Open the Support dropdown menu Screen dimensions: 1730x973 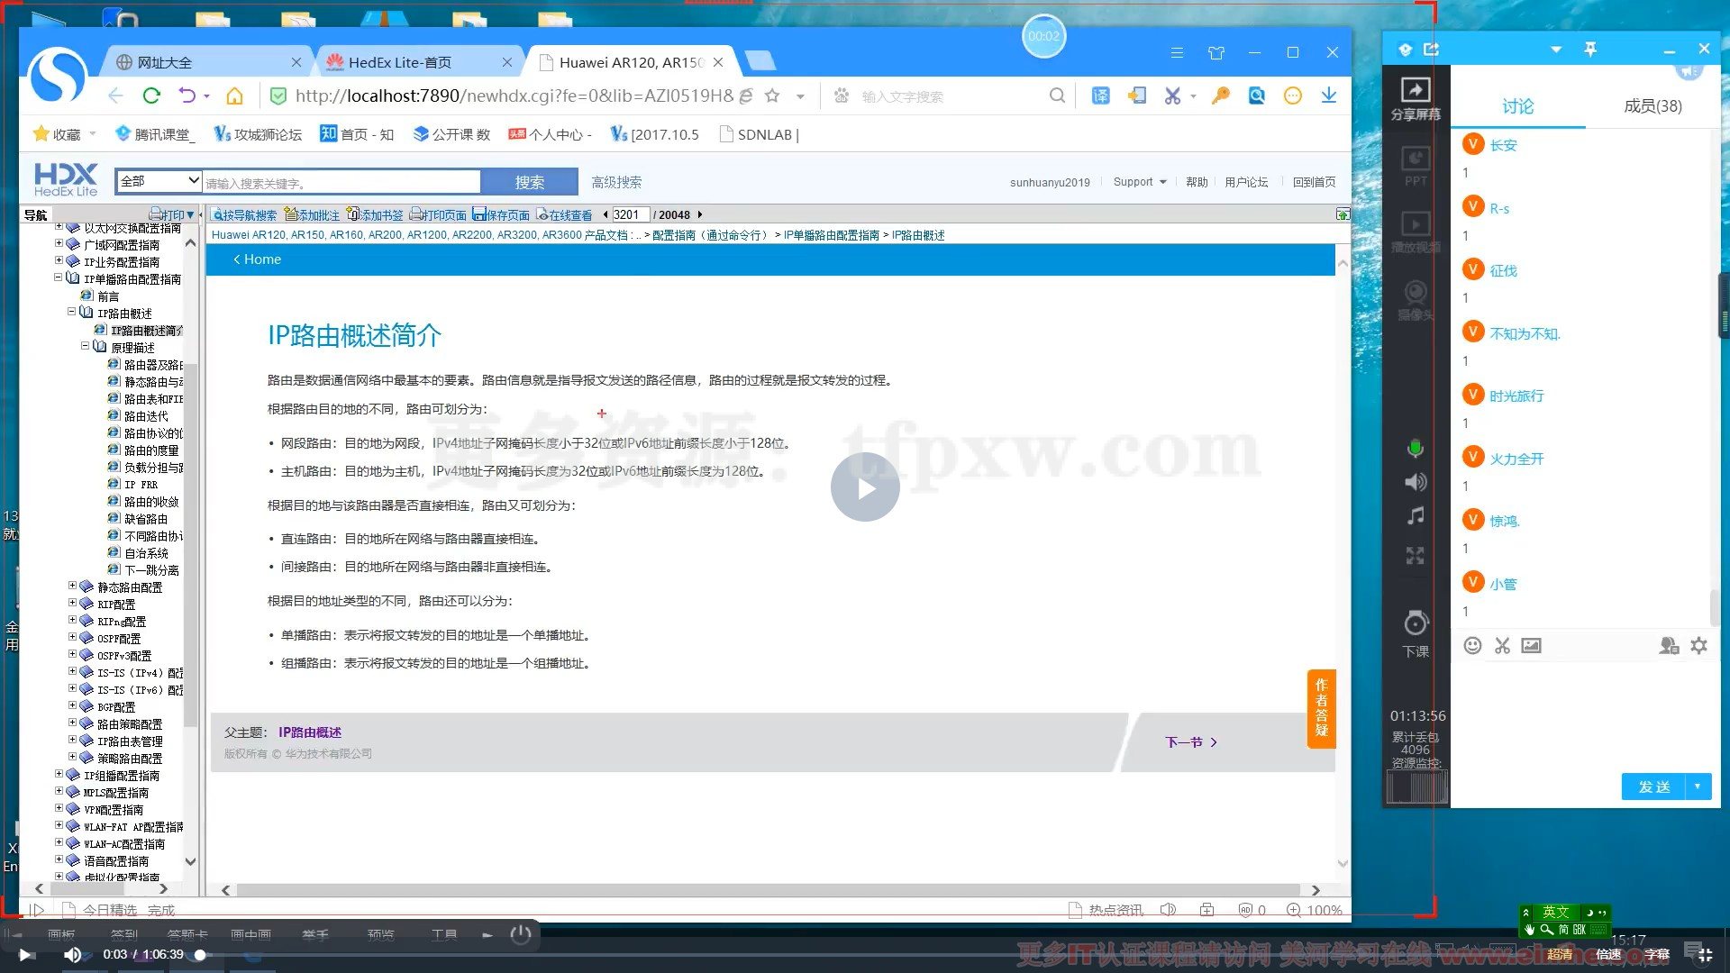pyautogui.click(x=1140, y=182)
